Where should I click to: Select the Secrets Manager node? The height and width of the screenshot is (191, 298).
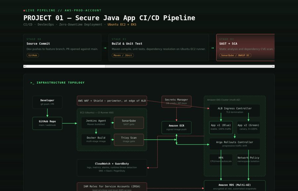[176, 101]
